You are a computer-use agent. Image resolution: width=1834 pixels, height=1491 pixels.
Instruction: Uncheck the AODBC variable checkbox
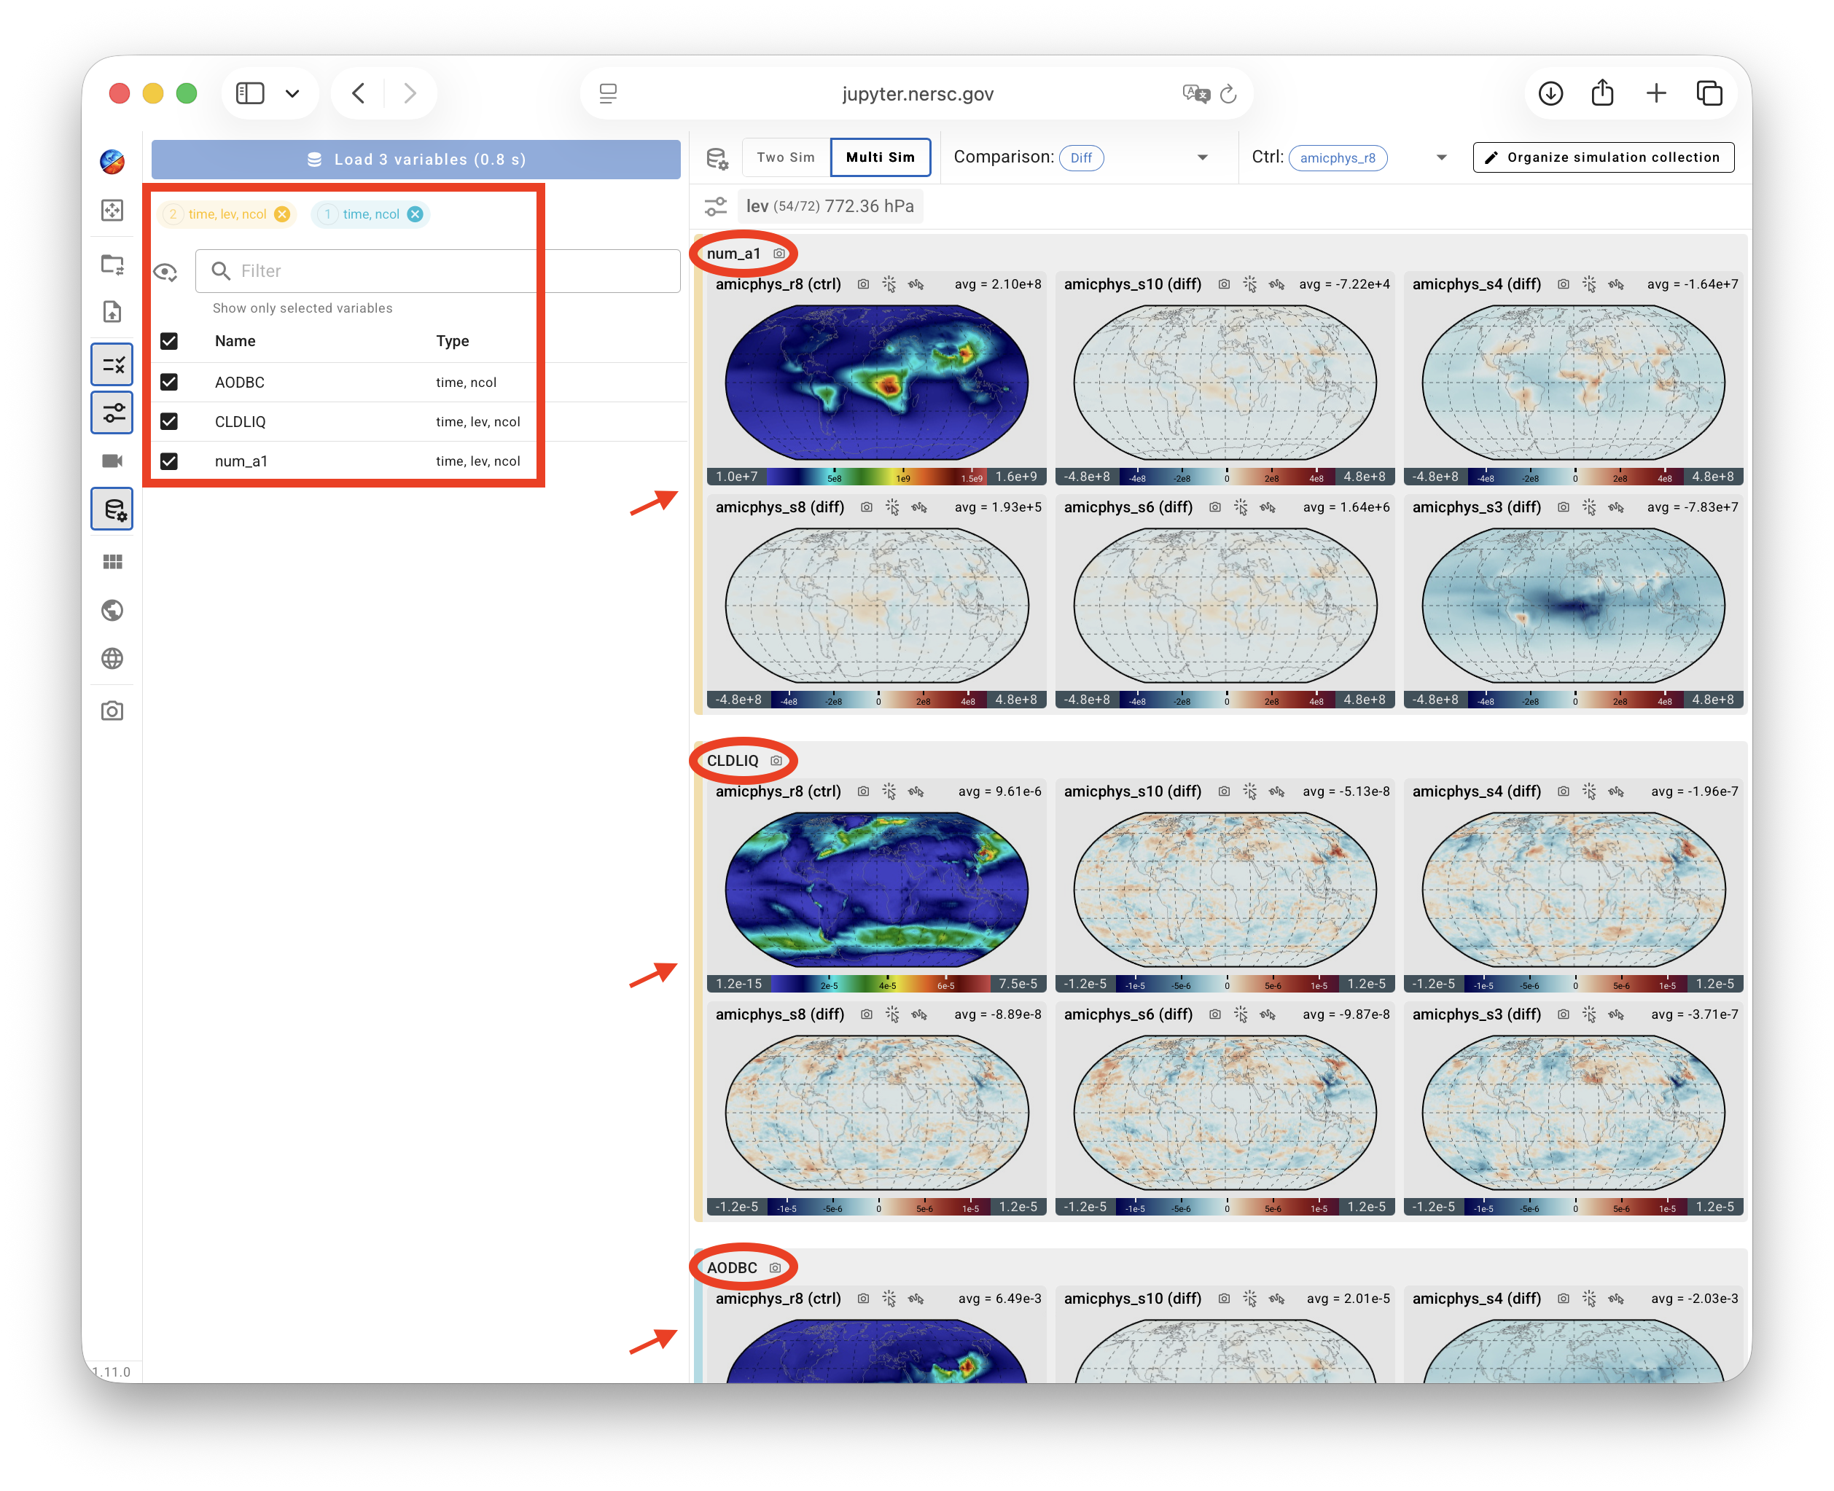169,382
